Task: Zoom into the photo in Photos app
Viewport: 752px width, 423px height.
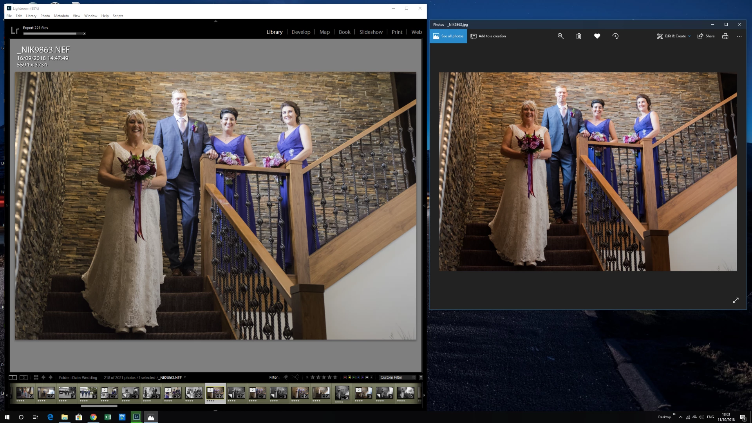Action: tap(560, 36)
